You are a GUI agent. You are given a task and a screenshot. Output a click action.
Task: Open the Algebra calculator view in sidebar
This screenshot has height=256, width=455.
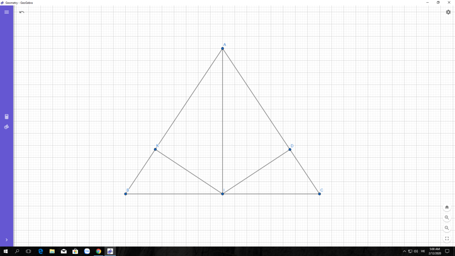click(x=6, y=117)
